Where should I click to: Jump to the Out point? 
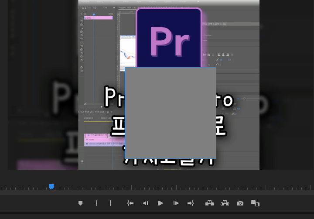pyautogui.click(x=191, y=203)
